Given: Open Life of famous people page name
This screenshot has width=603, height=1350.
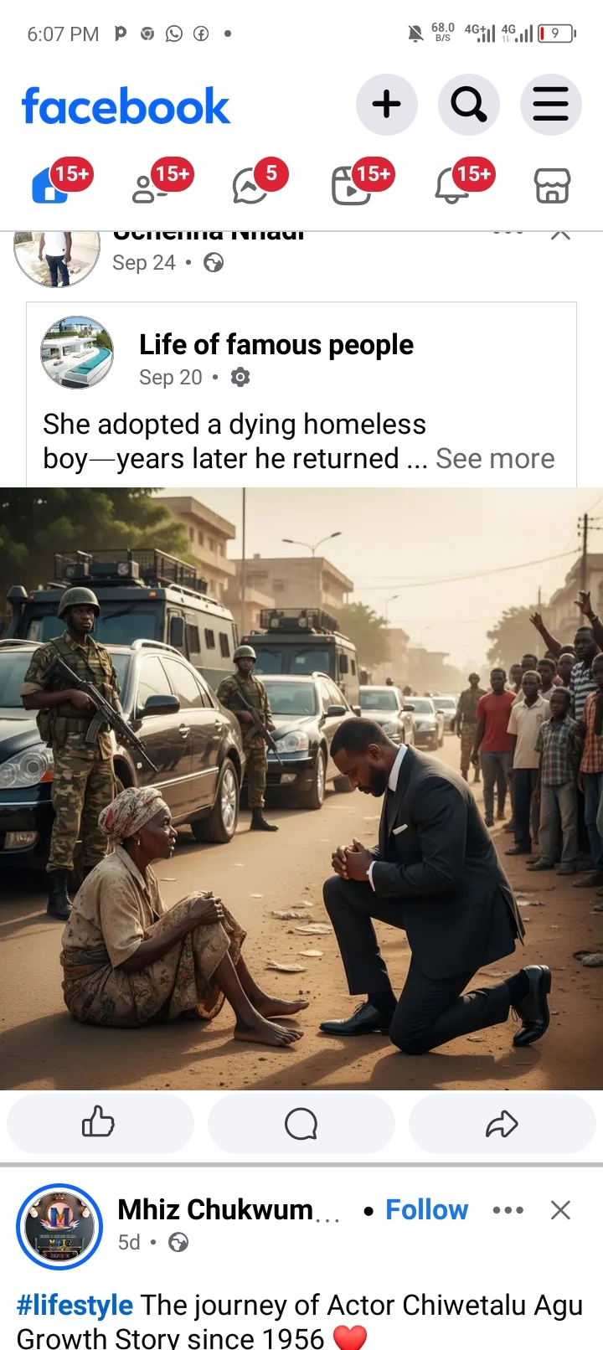Looking at the screenshot, I should [x=276, y=344].
